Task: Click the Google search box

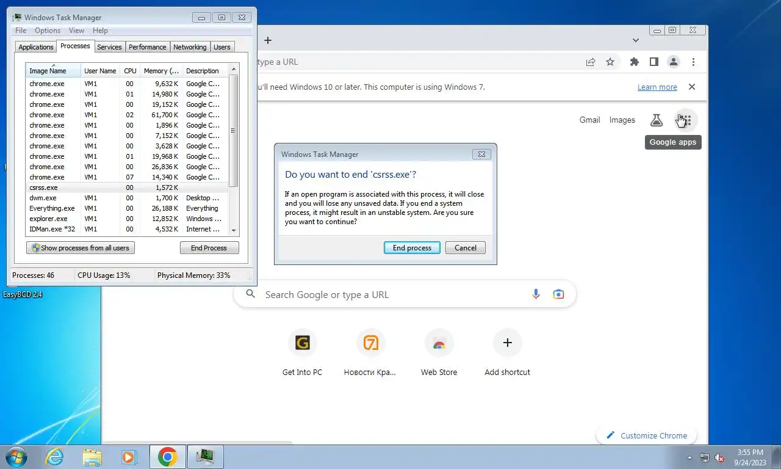Action: 405,294
